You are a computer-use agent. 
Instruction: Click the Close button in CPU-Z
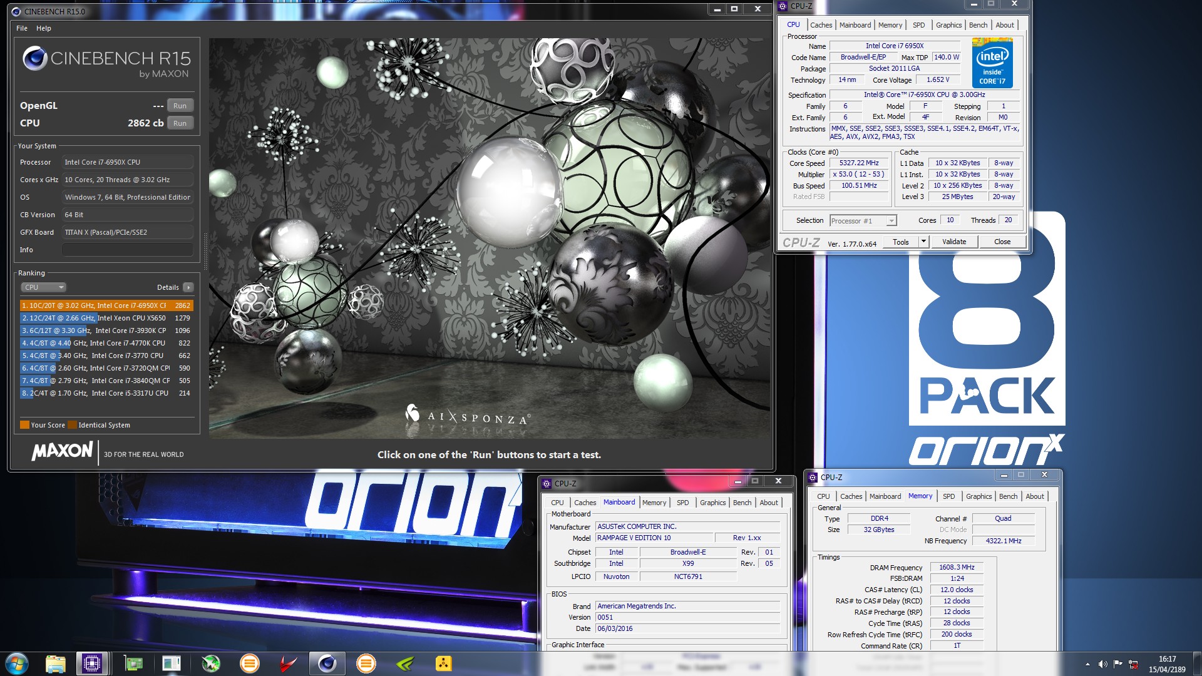point(1002,242)
